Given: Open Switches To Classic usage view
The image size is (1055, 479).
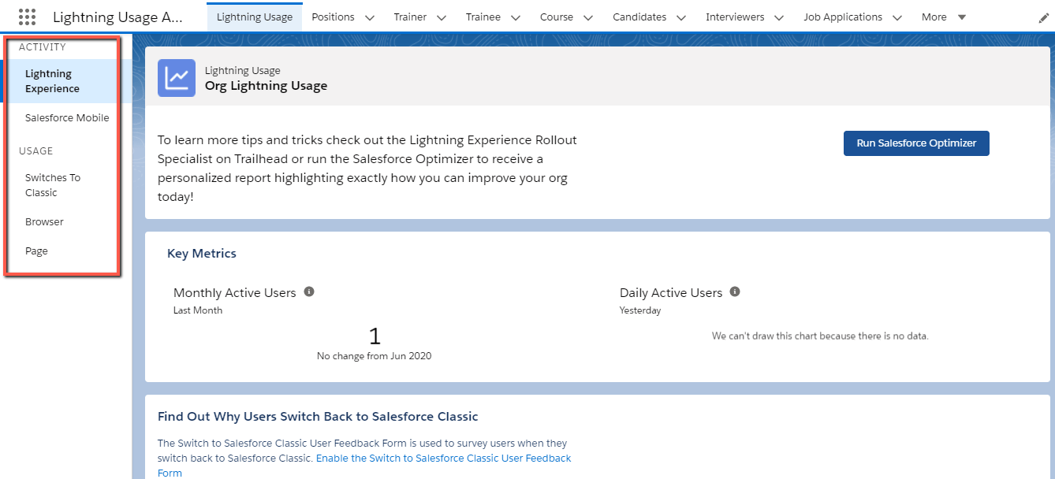Looking at the screenshot, I should (x=53, y=185).
